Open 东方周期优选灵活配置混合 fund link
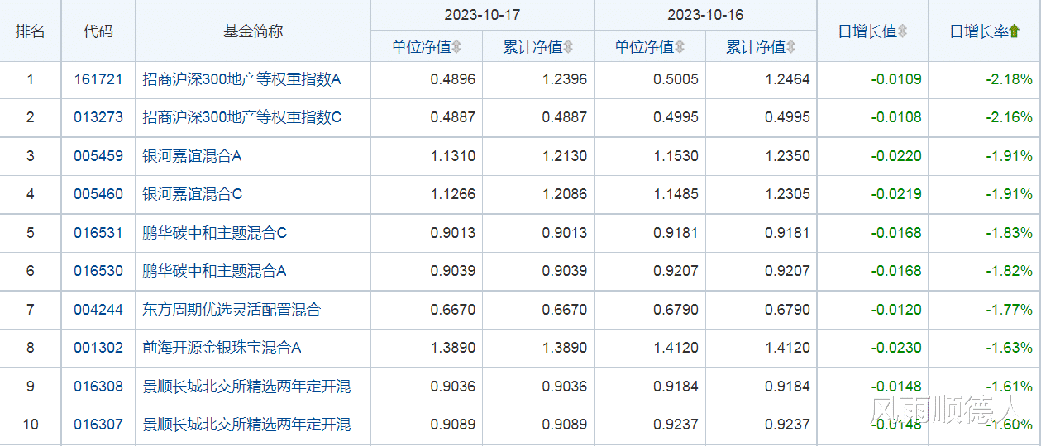1041x446 pixels. point(232,310)
